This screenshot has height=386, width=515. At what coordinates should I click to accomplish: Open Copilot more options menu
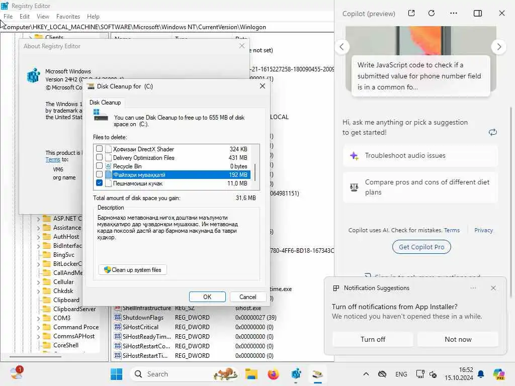[x=454, y=13]
